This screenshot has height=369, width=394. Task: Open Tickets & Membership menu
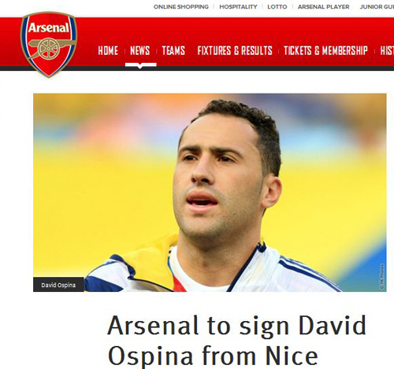coord(325,50)
